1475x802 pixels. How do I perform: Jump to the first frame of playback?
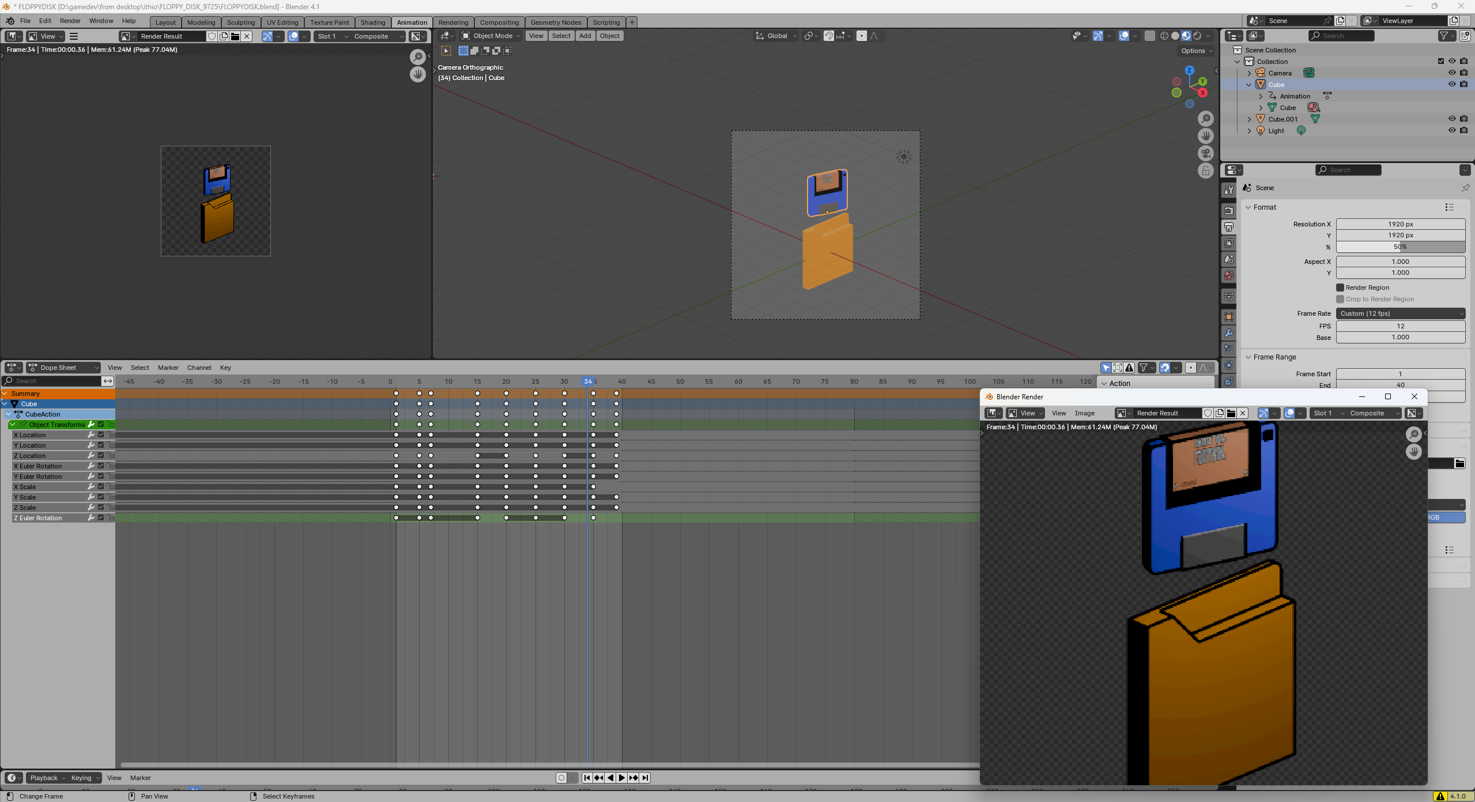point(587,778)
